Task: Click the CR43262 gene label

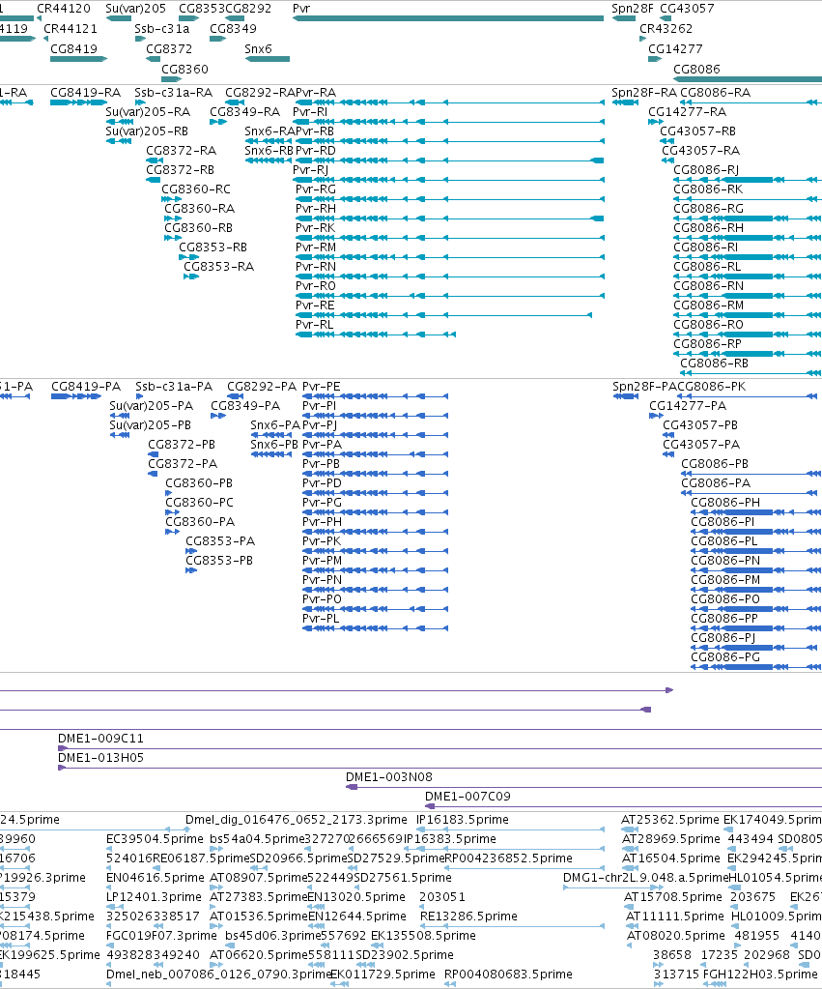Action: click(666, 28)
